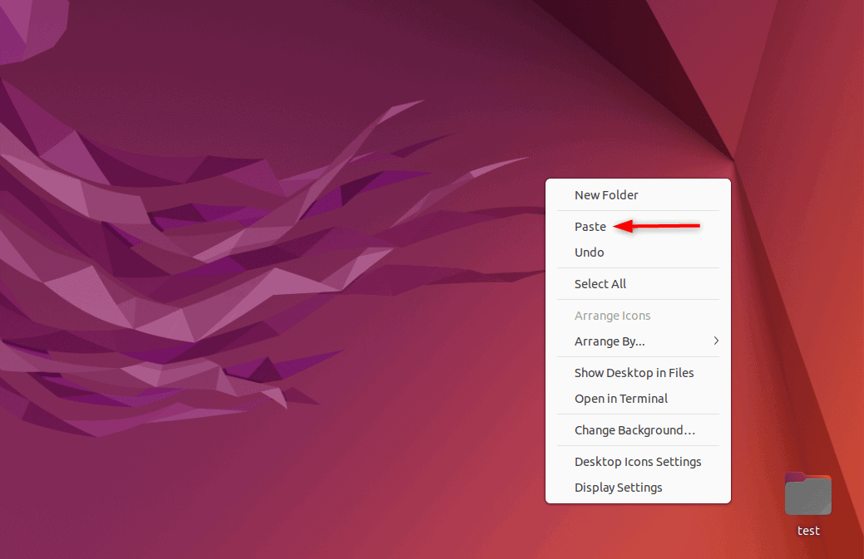Image resolution: width=864 pixels, height=559 pixels.
Task: Click Change Background option
Action: [634, 429]
